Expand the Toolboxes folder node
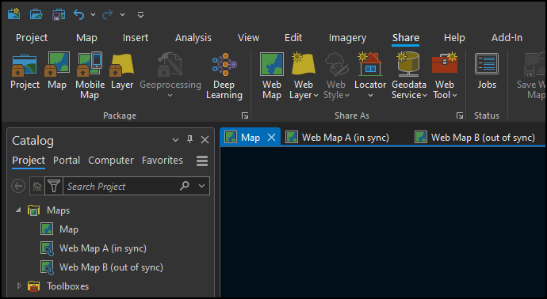Screen dimensions: 547x299 point(20,286)
